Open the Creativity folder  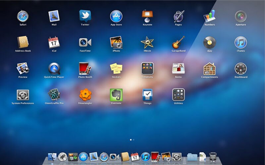(147, 69)
